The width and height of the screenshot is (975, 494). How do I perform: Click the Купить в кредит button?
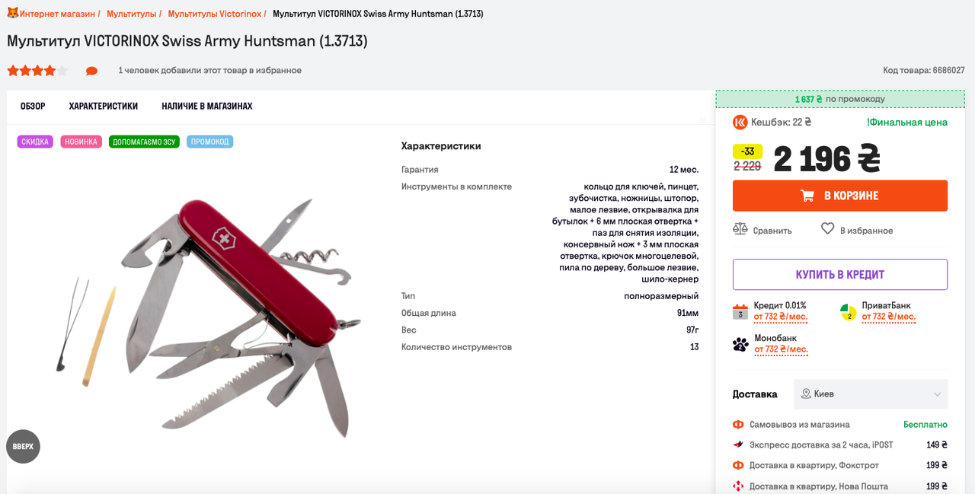840,275
